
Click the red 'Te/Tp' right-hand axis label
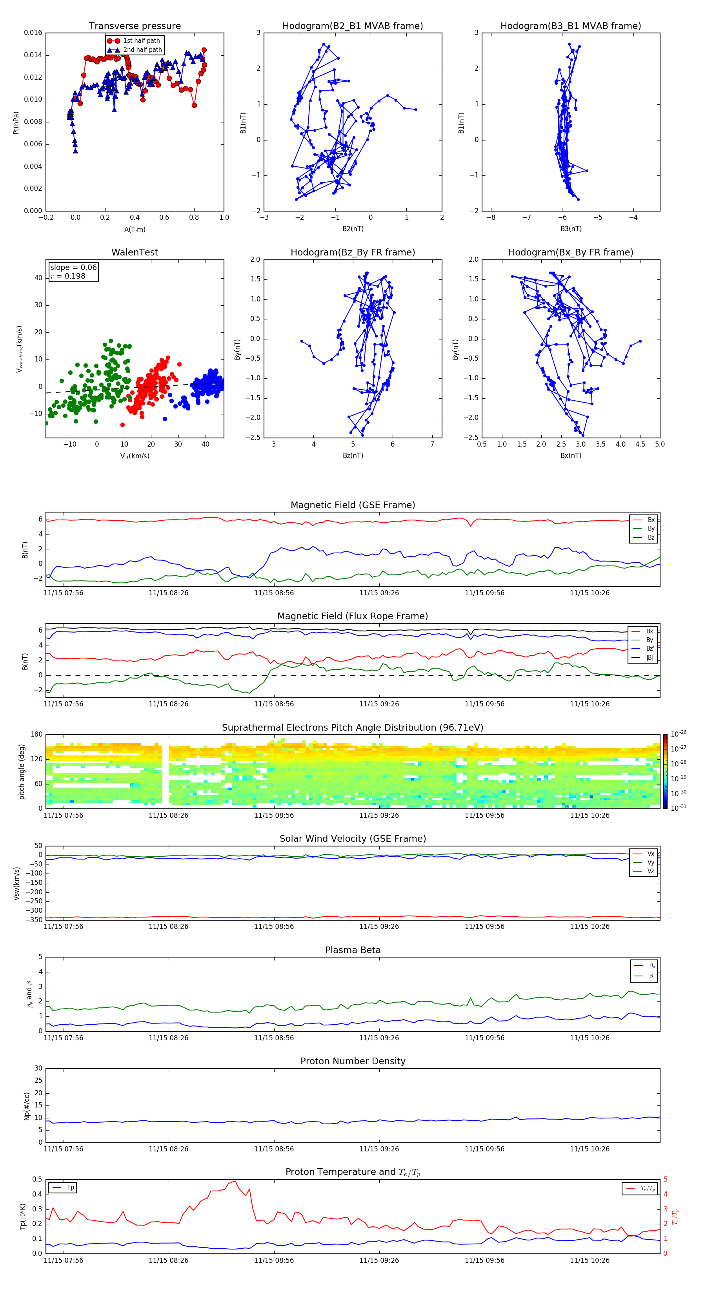click(x=675, y=1217)
